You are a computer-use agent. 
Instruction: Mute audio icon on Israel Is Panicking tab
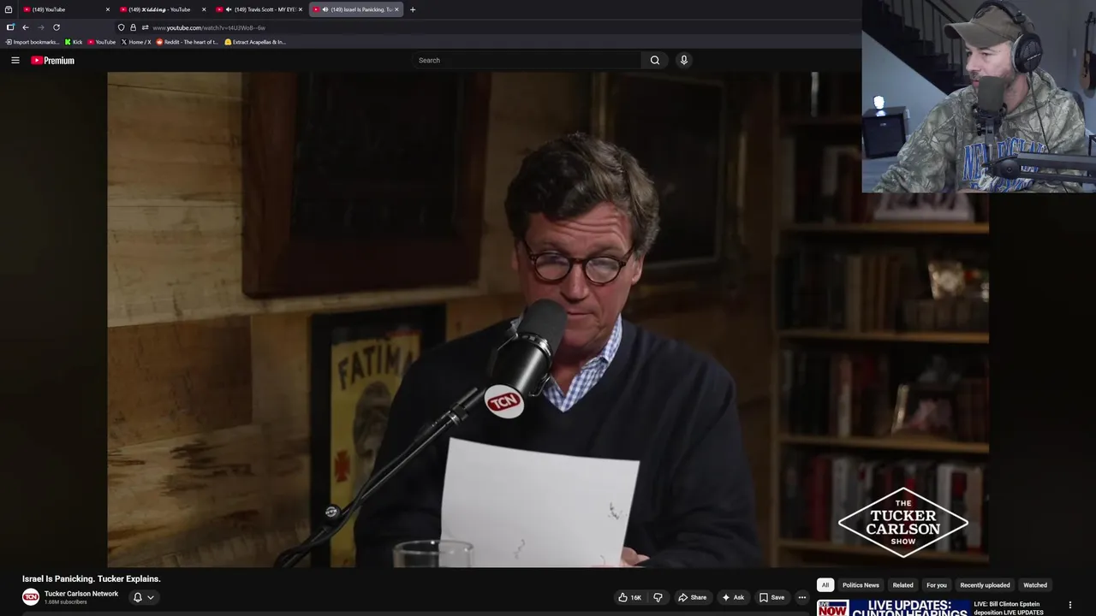click(325, 9)
